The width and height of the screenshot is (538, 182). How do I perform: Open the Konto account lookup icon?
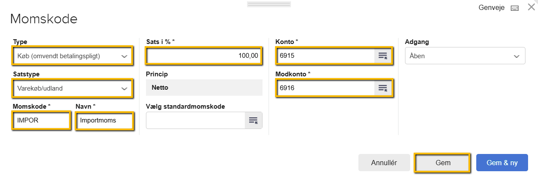coord(383,56)
